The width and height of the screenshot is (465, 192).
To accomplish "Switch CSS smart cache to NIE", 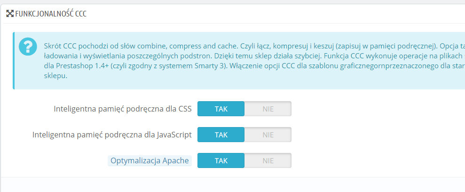I will [268, 109].
